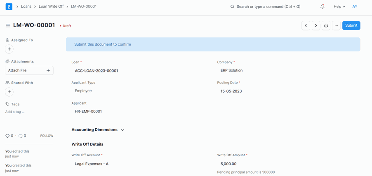Click the Assigned To label
The width and height of the screenshot is (372, 176).
point(22,40)
